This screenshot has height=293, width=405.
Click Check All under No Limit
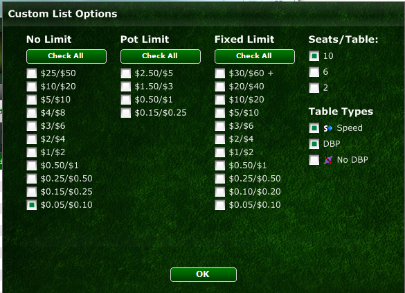[66, 56]
